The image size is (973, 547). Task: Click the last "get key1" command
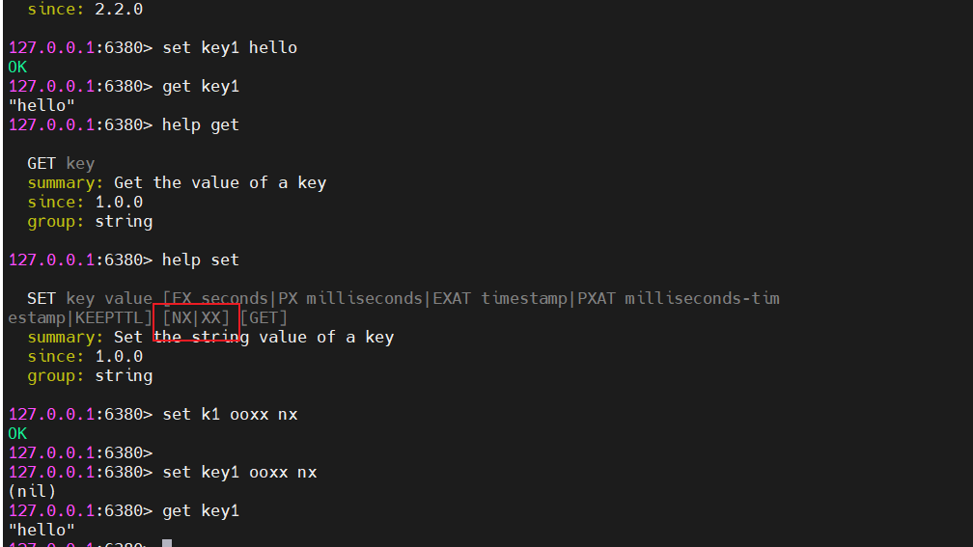pos(200,510)
